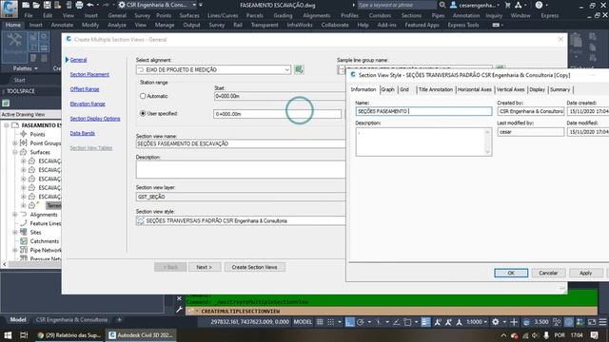Click Apply in Section View Style dialog
This screenshot has height=342, width=609.
point(585,273)
